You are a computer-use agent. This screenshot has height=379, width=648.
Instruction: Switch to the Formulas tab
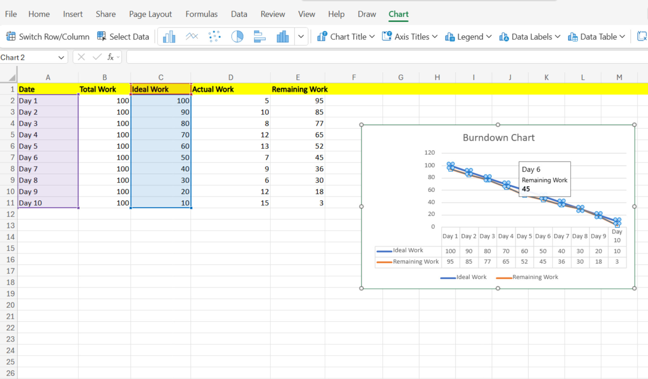click(201, 14)
